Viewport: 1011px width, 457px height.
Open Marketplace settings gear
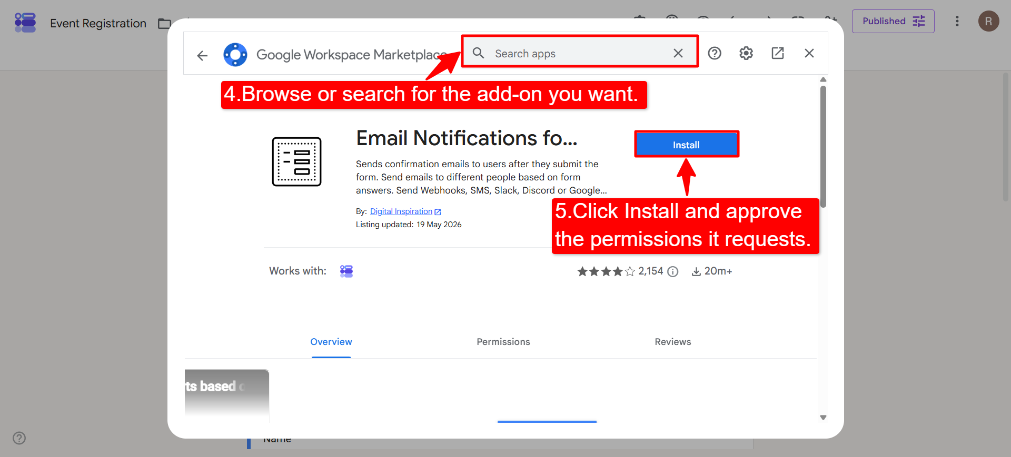coord(746,53)
